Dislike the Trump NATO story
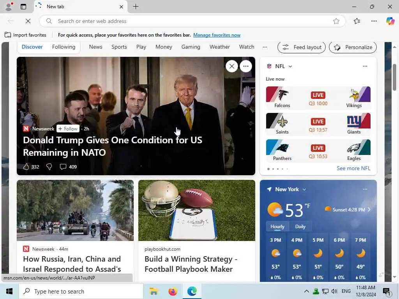 (x=49, y=167)
